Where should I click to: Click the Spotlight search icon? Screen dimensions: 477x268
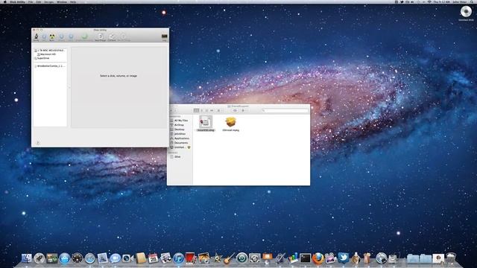(x=472, y=1)
